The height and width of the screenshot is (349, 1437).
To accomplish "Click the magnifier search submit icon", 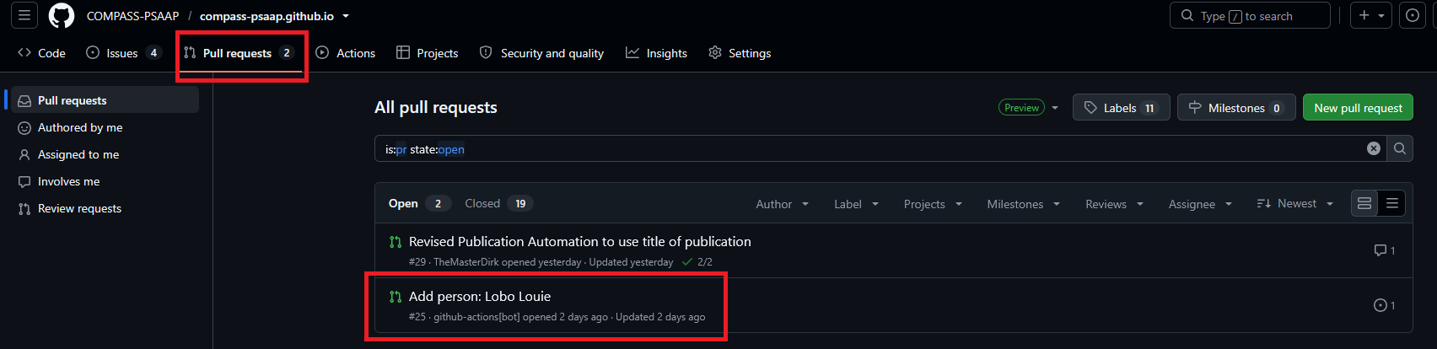I will click(x=1400, y=148).
